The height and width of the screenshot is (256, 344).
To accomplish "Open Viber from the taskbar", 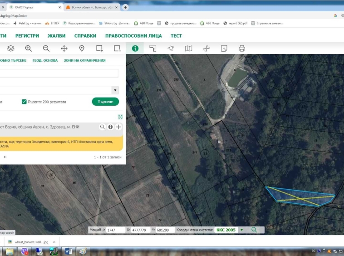I will (25, 251).
